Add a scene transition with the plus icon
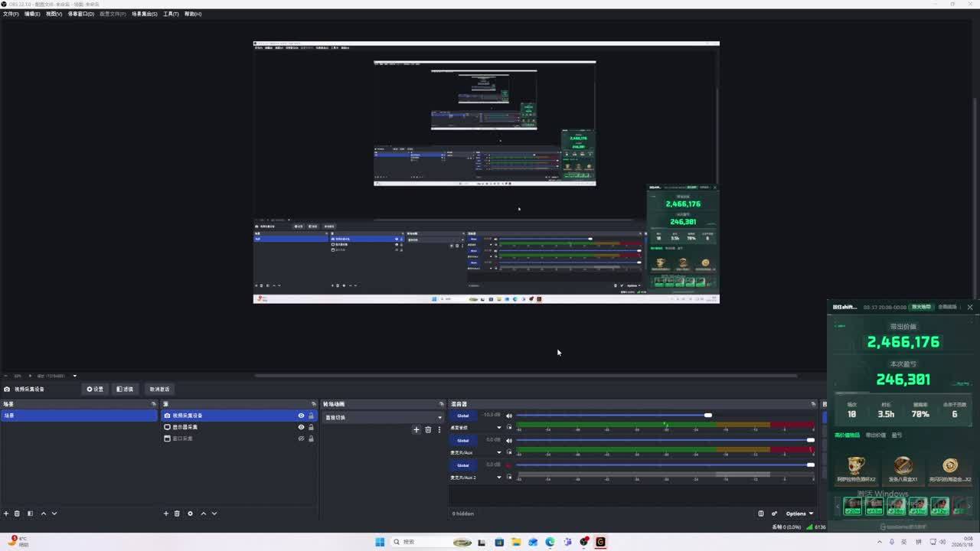The height and width of the screenshot is (551, 980). (416, 429)
